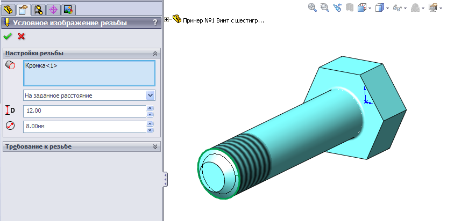The width and height of the screenshot is (461, 221).
Task: Click Zoom to Fit tool
Action: click(x=312, y=8)
